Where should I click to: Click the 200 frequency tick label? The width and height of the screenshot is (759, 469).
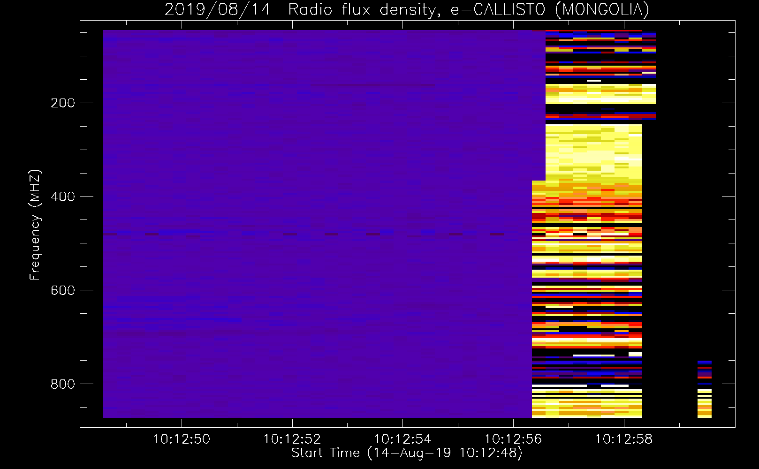(x=63, y=103)
